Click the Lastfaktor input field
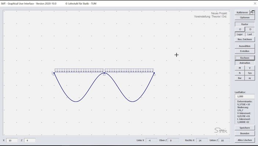This screenshot has width=258, height=146. click(x=245, y=96)
